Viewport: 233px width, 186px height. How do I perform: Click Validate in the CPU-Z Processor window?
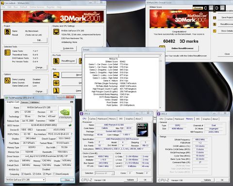coord(131,180)
